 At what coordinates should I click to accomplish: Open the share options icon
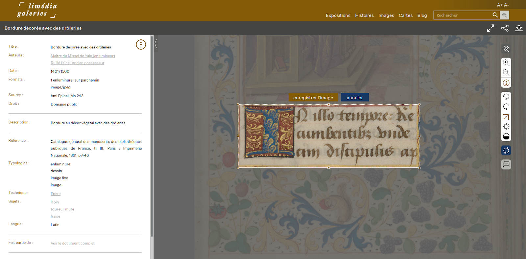[505, 28]
